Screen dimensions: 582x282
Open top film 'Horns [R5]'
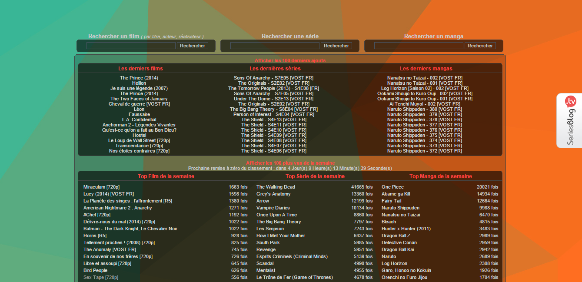coord(95,236)
